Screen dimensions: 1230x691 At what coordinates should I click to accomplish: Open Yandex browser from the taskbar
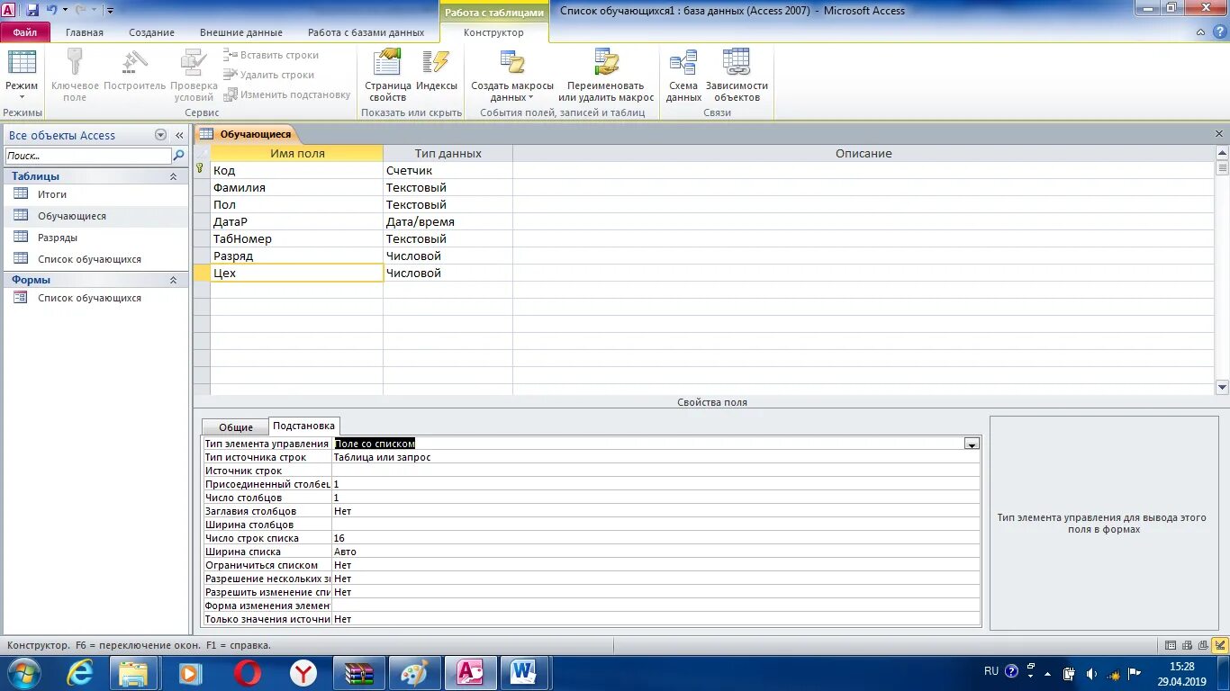pos(303,673)
